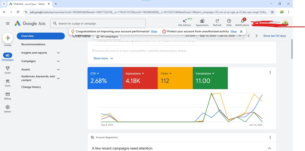Open the Notifications bell icon
This screenshot has width=305, height=151.
(x=242, y=21)
